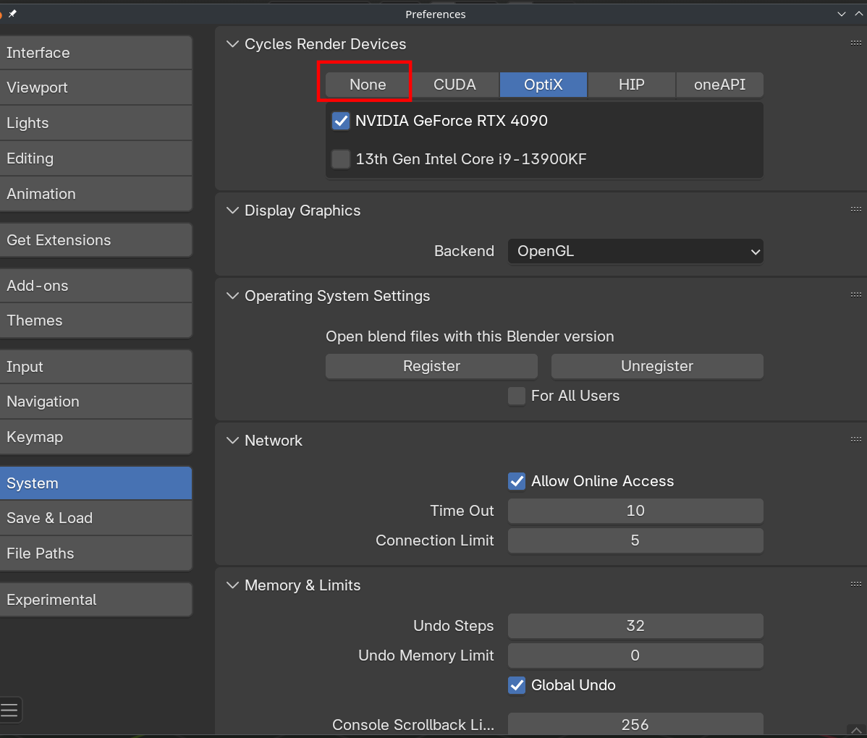
Task: Click the Operating System Settings panel grip dots
Action: click(x=856, y=295)
